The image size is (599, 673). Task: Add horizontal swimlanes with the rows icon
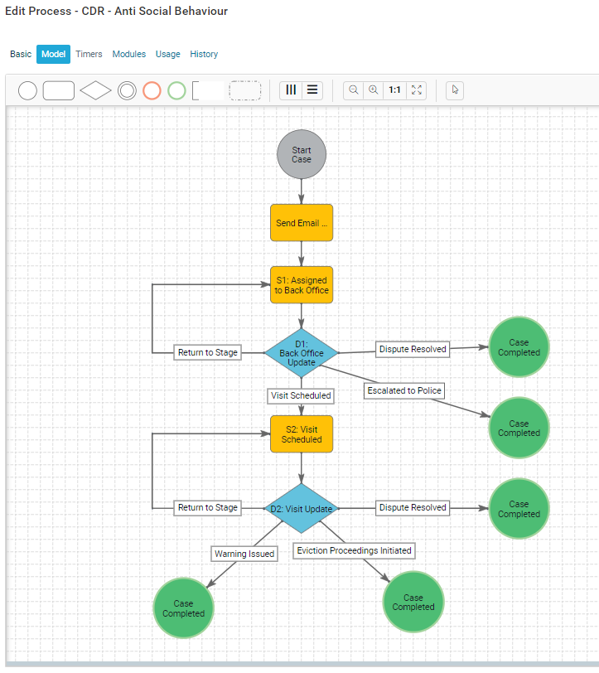click(312, 90)
